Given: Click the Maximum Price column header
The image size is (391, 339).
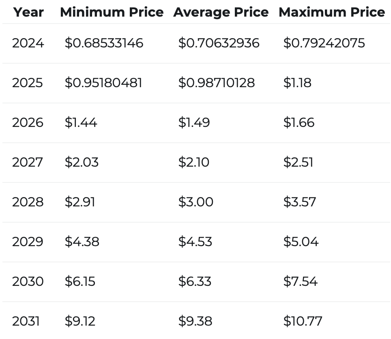Looking at the screenshot, I should [x=331, y=12].
